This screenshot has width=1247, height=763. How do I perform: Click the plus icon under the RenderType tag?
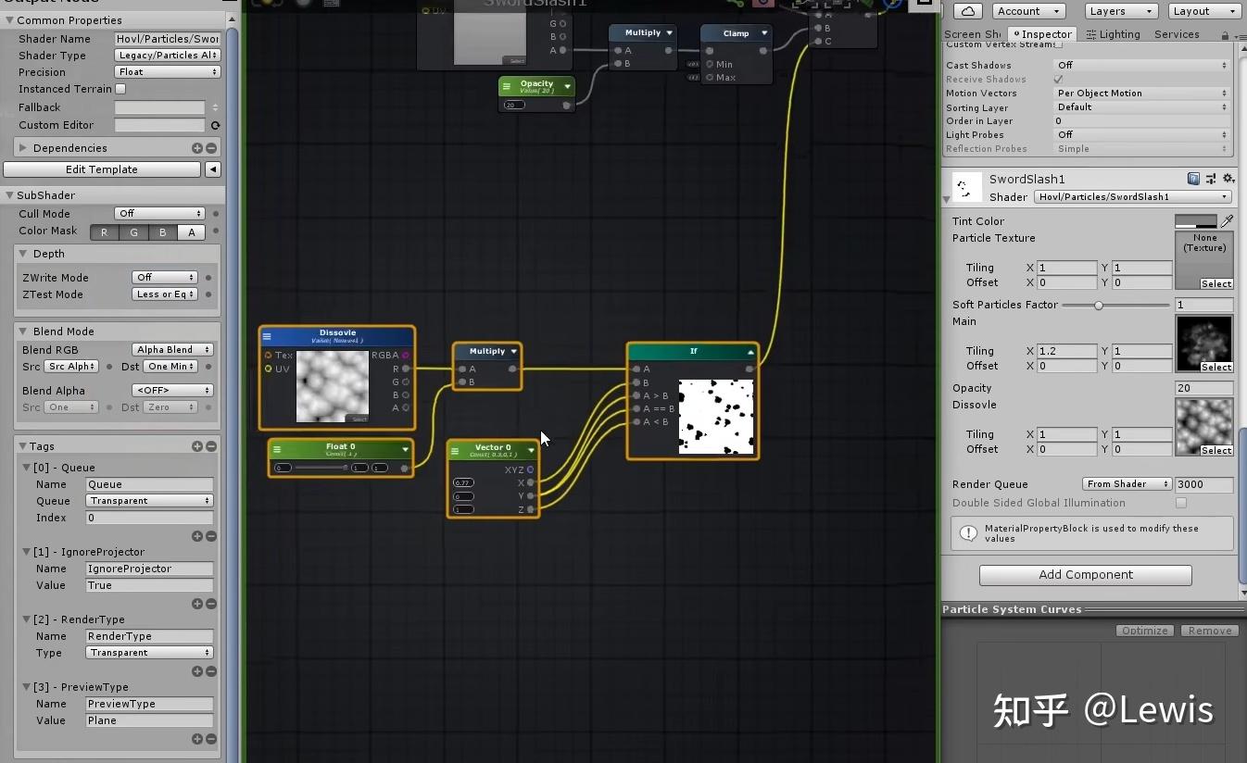[x=197, y=671]
